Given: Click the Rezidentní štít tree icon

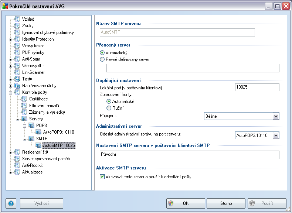Looking at the screenshot, I should point(17,152).
